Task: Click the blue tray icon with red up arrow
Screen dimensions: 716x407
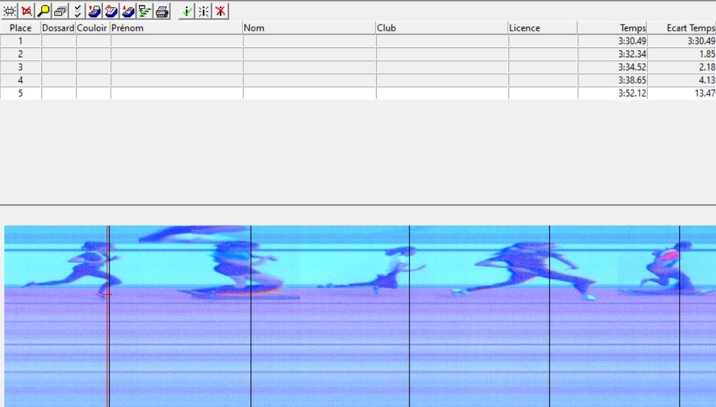Action: coord(94,11)
